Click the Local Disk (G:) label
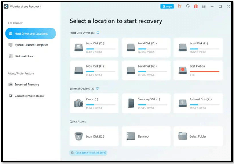The image size is (234, 164). pyautogui.click(x=147, y=66)
